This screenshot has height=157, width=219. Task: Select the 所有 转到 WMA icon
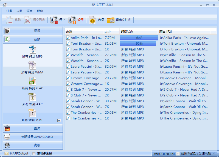pyautogui.click(x=32, y=65)
